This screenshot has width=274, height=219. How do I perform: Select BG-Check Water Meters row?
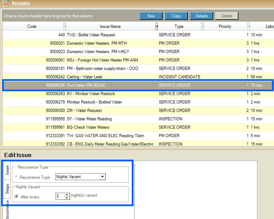click(138, 127)
